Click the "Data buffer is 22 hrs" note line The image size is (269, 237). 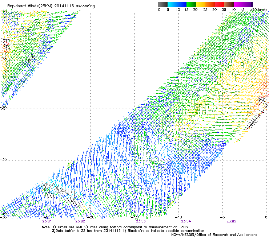(128, 231)
